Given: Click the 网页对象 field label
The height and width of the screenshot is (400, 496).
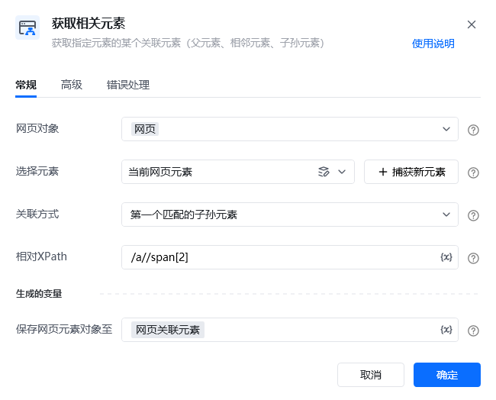Looking at the screenshot, I should pyautogui.click(x=37, y=128).
